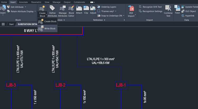Open the Manage Attributes tool
This screenshot has height=109, width=198.
click(63, 11)
